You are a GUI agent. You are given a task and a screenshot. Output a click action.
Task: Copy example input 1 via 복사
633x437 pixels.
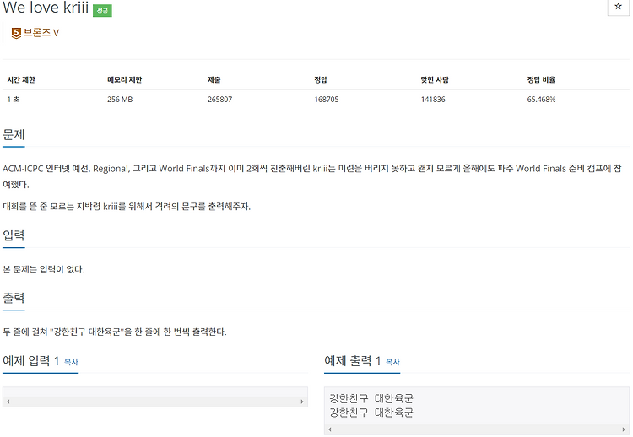click(71, 362)
